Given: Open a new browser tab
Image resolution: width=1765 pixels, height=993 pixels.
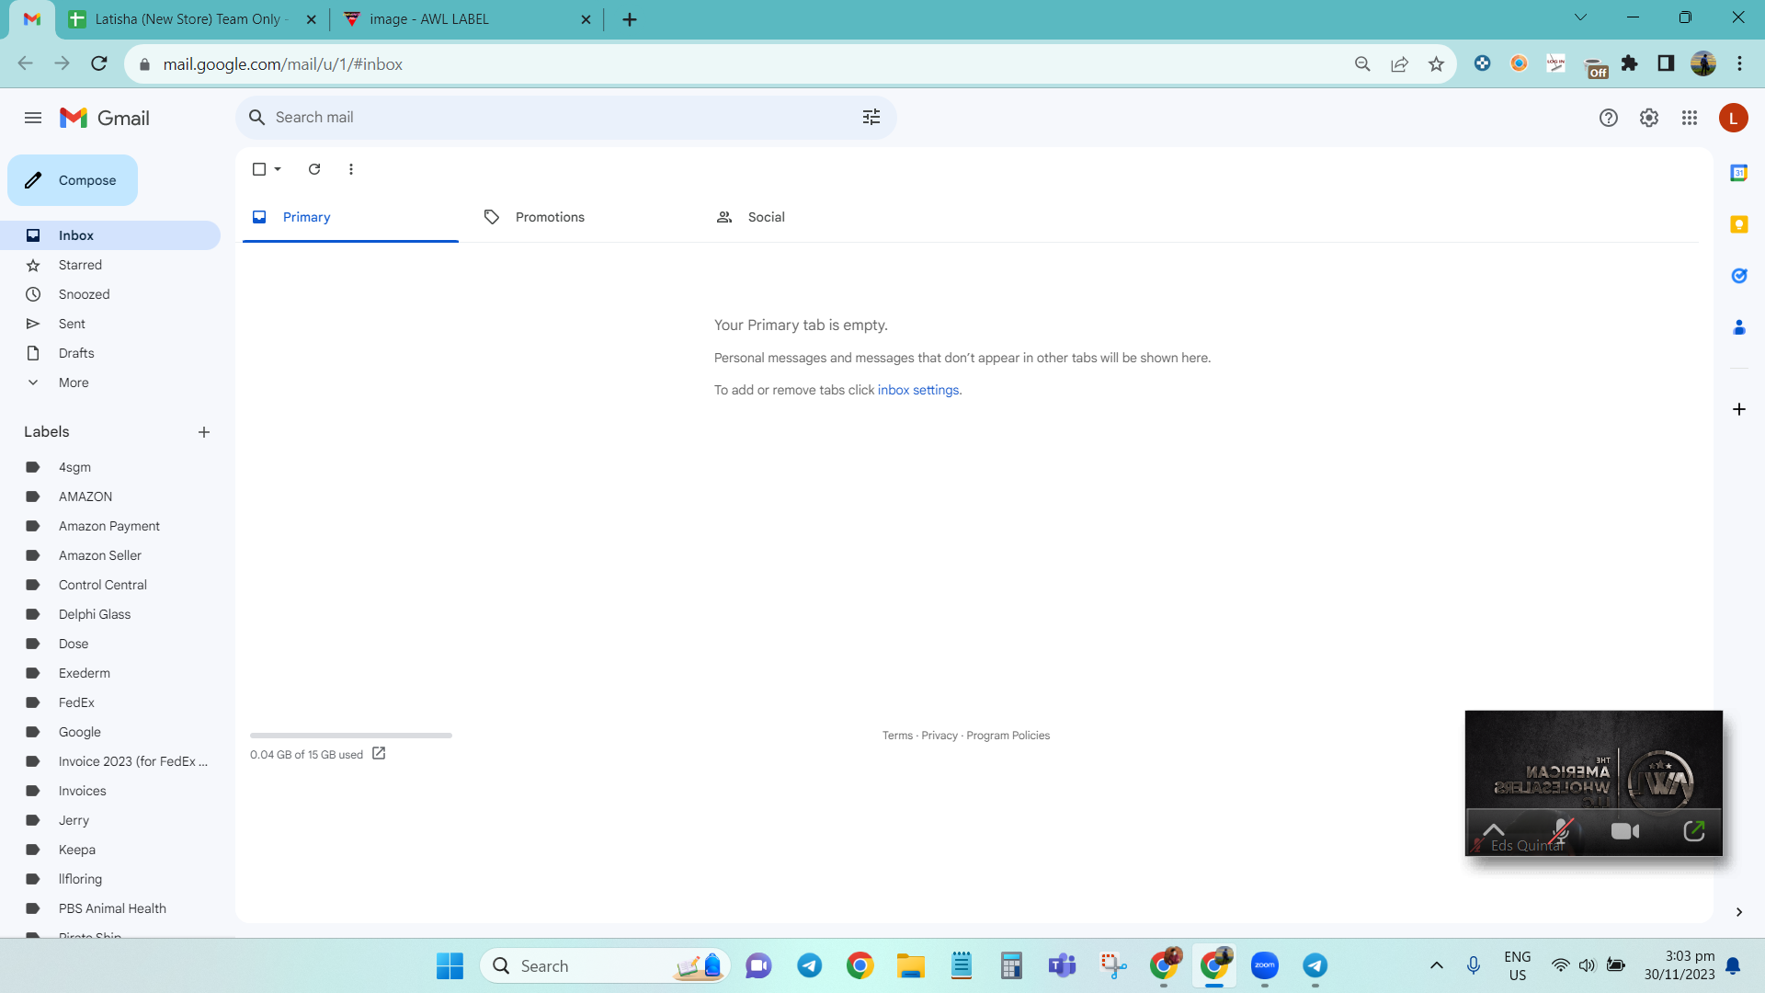Looking at the screenshot, I should pos(630,19).
